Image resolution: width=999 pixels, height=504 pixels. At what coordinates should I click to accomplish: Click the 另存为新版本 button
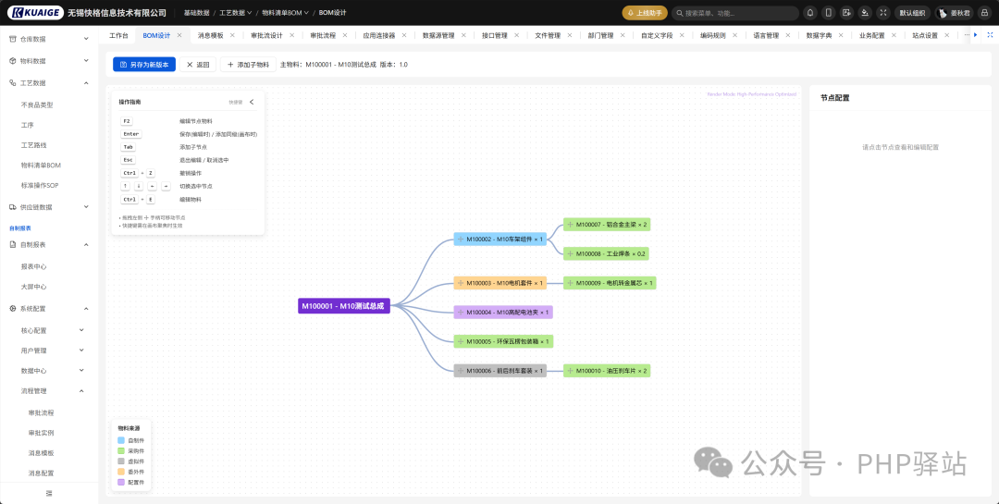click(x=144, y=65)
